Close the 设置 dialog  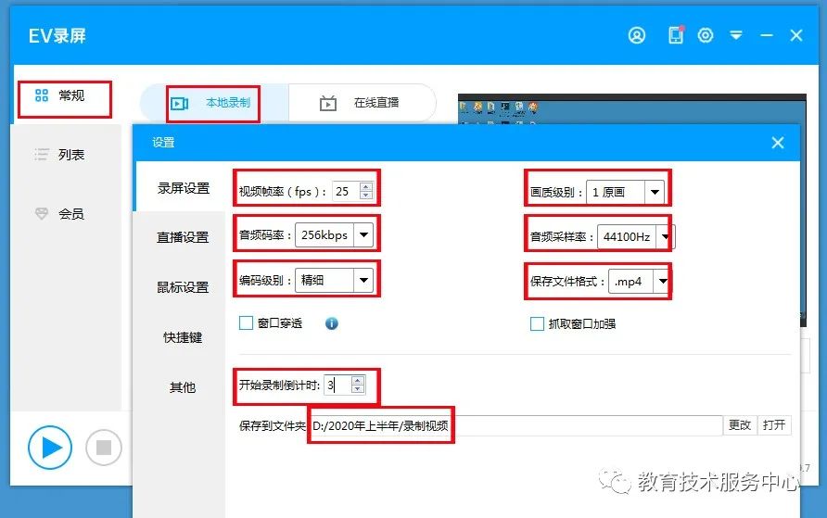[x=778, y=143]
